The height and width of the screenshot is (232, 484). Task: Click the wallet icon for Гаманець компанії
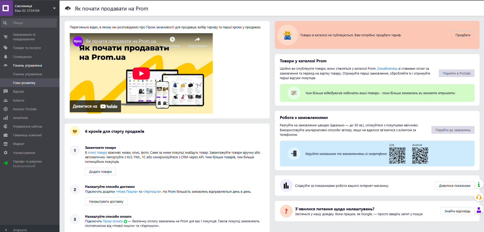click(x=6, y=135)
